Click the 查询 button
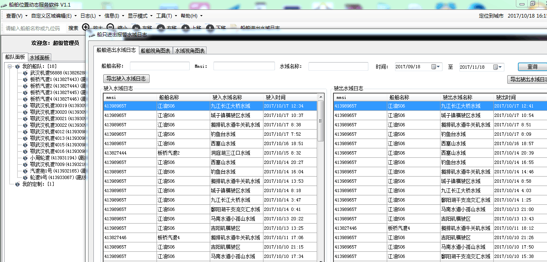This screenshot has width=547, height=262. tap(532, 67)
